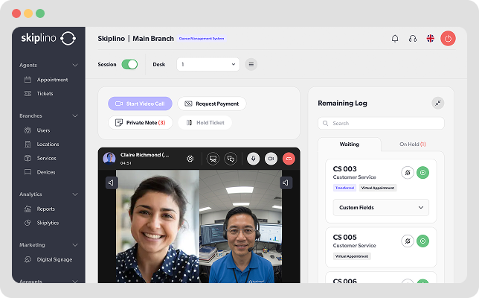479x298 pixels.
Task: Click Queue Management System label
Action: 202,39
